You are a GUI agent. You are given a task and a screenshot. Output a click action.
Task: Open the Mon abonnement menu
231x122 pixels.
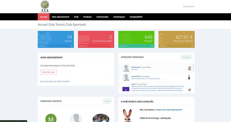[61, 17]
